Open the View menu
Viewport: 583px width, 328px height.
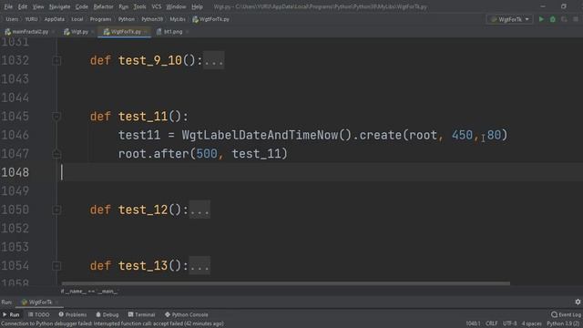[38, 6]
